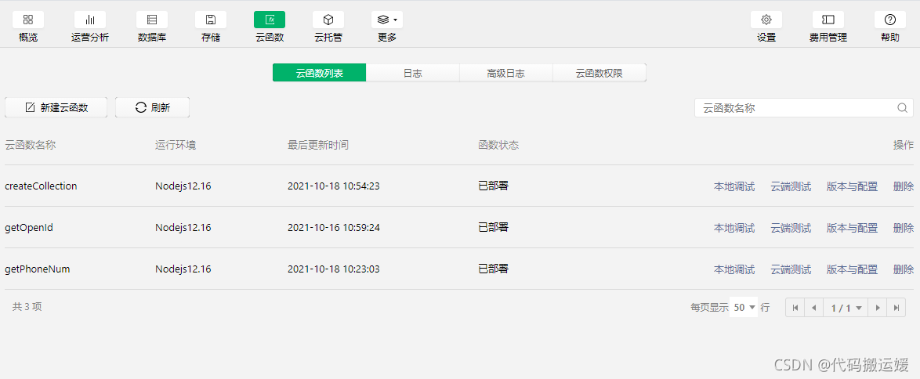
Task: Click the 新建云函数 button
Action: tap(56, 107)
